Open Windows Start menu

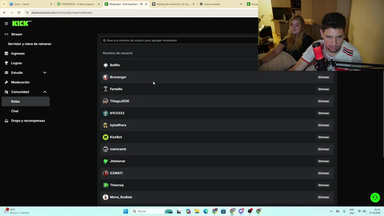(x=126, y=211)
